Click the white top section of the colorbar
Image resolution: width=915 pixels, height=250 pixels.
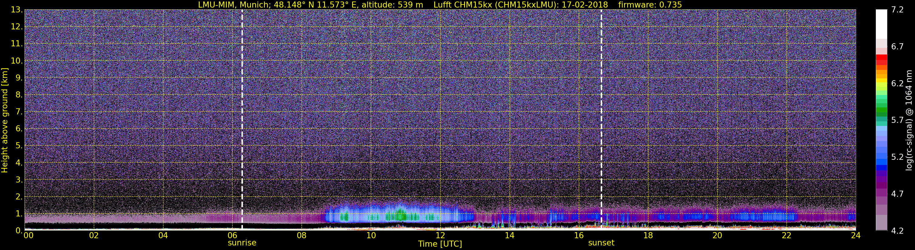[x=881, y=24]
